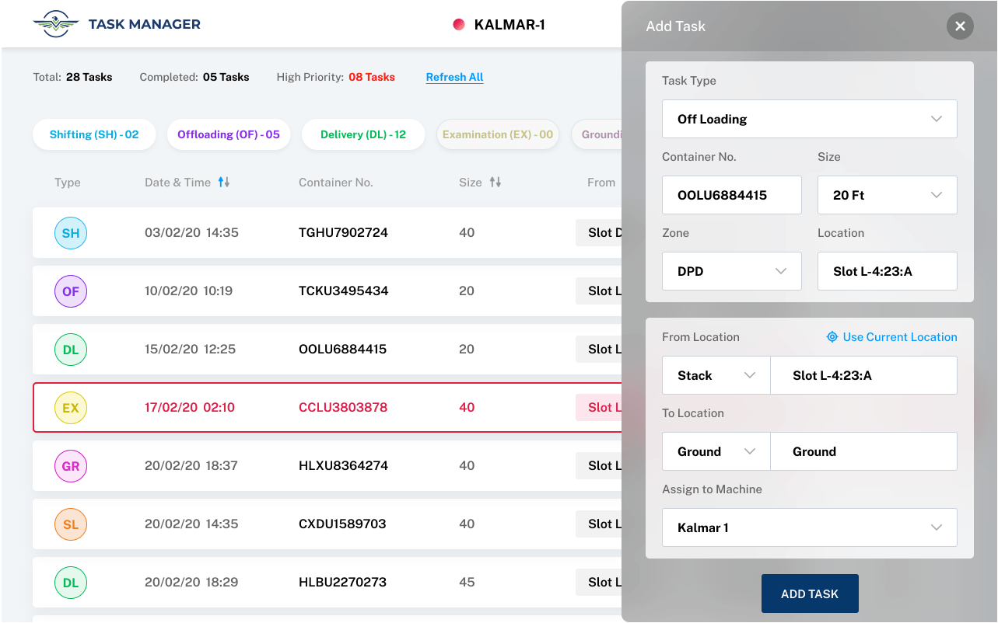Click Use Current Location link
The image size is (998, 623).
click(x=891, y=337)
